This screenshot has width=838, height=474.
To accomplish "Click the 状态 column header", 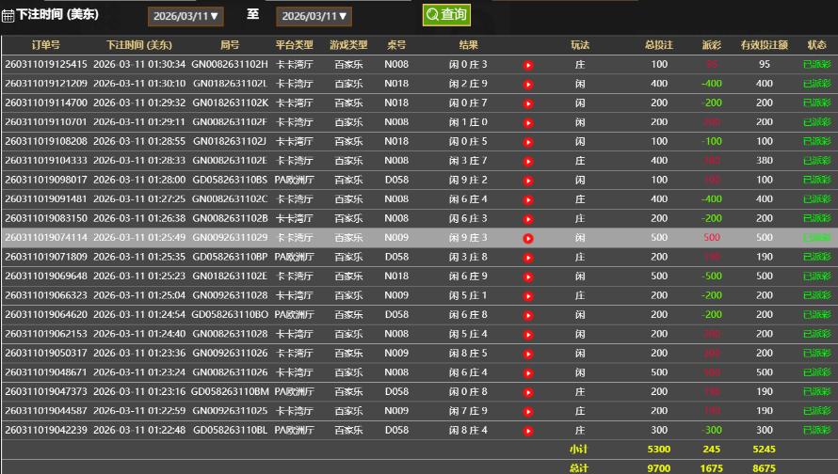I will coord(816,45).
